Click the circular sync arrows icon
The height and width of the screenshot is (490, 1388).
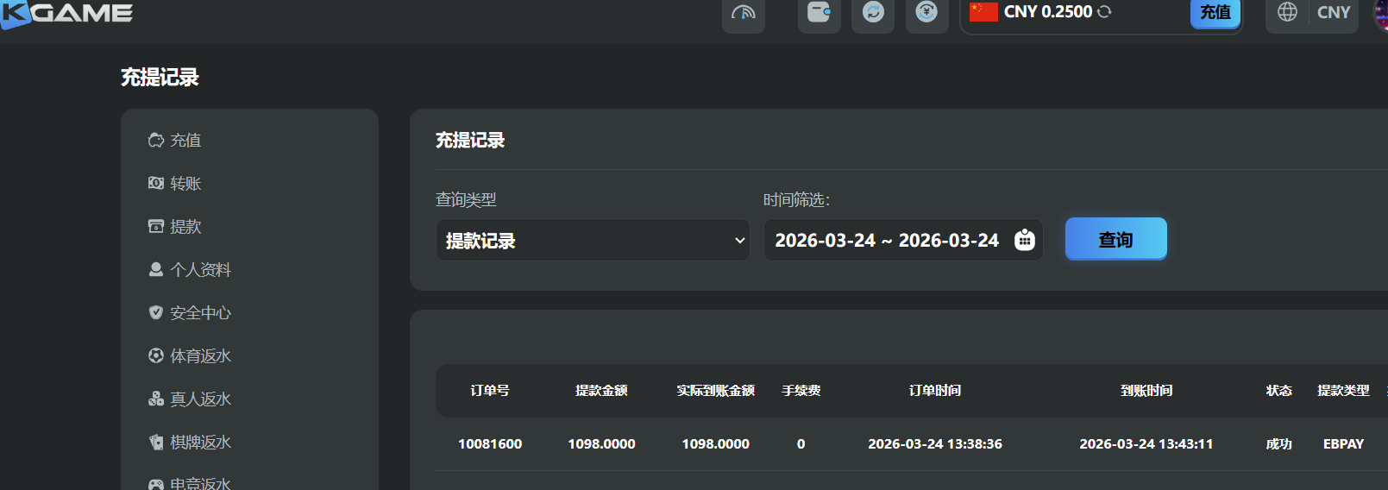click(873, 13)
